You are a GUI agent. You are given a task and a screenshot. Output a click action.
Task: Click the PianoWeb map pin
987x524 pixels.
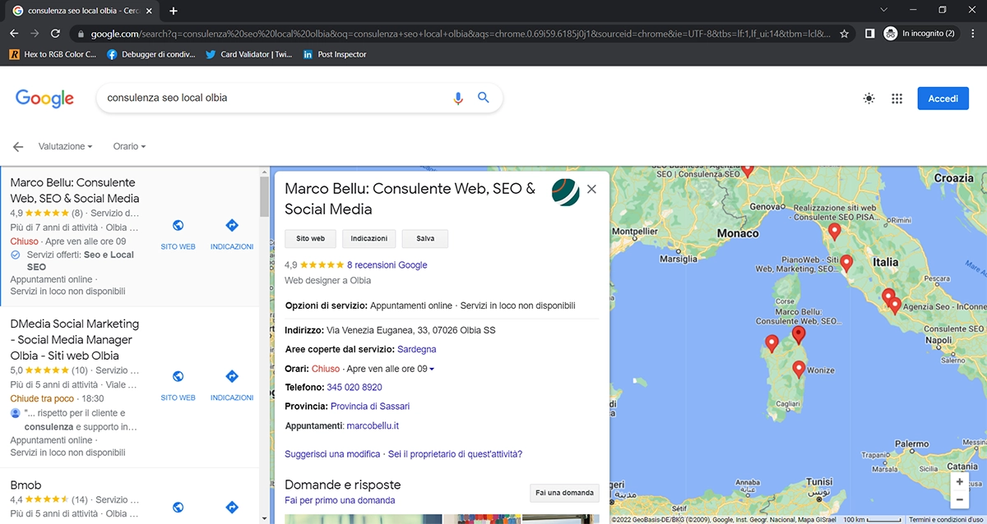(x=846, y=264)
